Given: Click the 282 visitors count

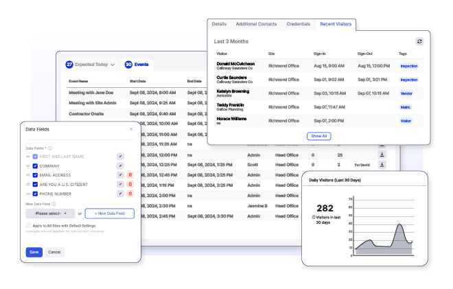Looking at the screenshot, I should pyautogui.click(x=325, y=208).
